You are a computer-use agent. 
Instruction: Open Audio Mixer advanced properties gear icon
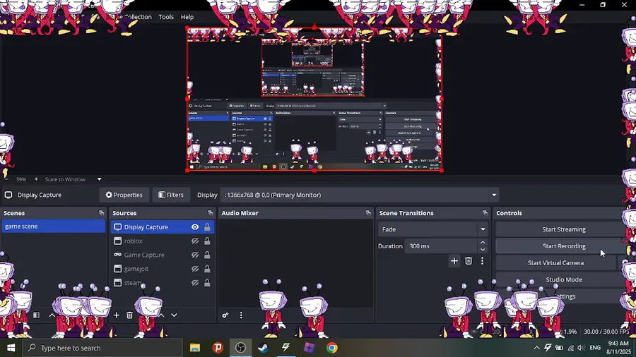(x=225, y=315)
